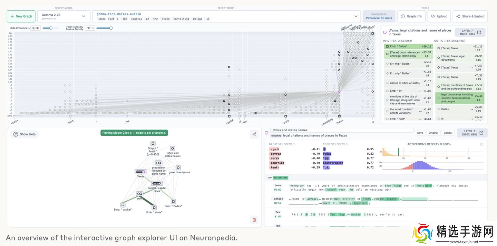Unpin the Output Austin node
This screenshot has height=246, width=497.
pos(153,144)
